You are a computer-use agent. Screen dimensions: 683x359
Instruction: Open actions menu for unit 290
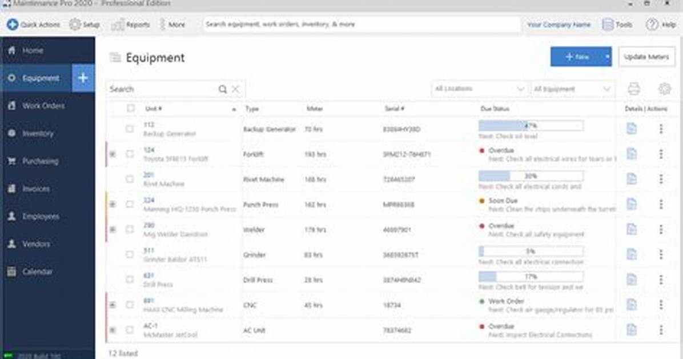661,229
